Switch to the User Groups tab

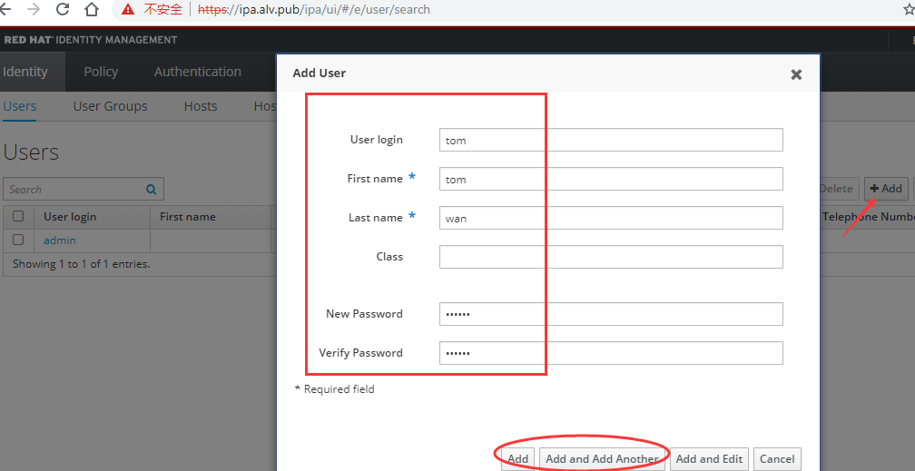[x=111, y=106]
